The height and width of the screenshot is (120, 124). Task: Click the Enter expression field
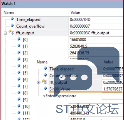60,96
